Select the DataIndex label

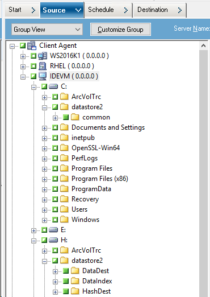pos(97,281)
